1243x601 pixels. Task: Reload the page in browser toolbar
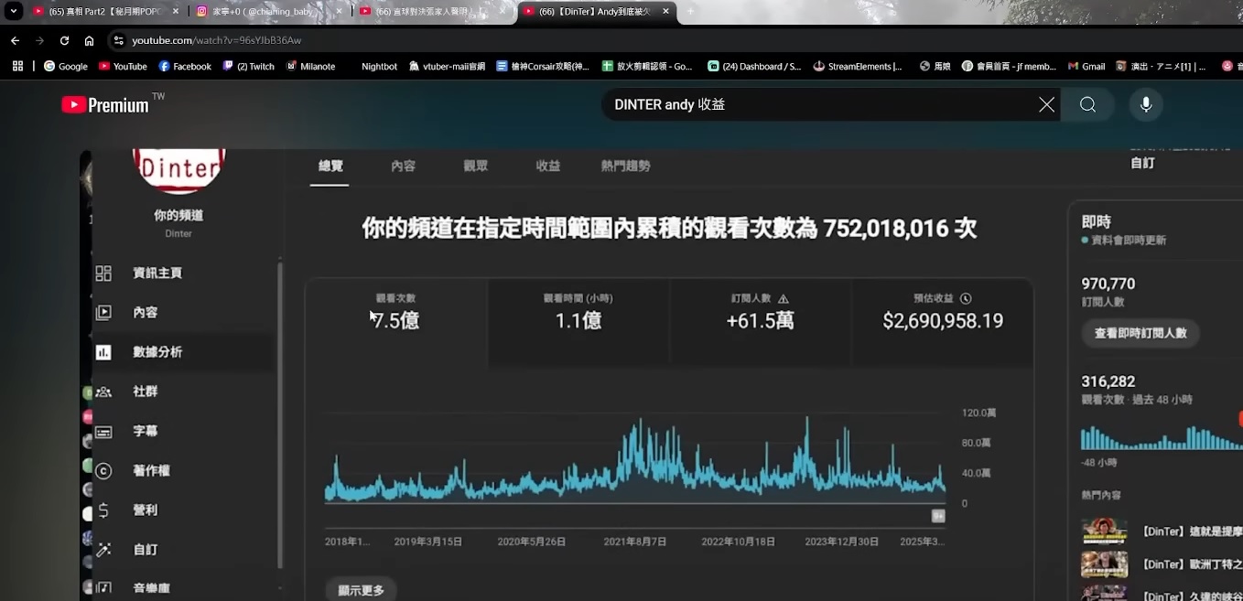(x=64, y=41)
